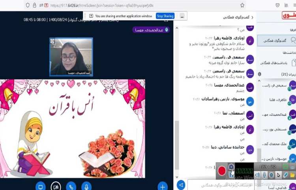296x190 pixels.
Task: Bookmark this page with the star icon
Action: [x=242, y=5]
